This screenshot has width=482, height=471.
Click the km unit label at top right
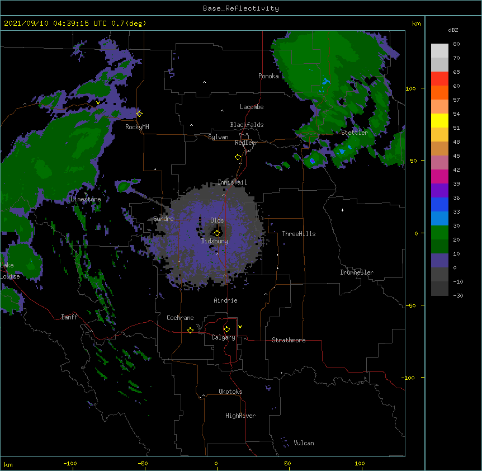(416, 23)
